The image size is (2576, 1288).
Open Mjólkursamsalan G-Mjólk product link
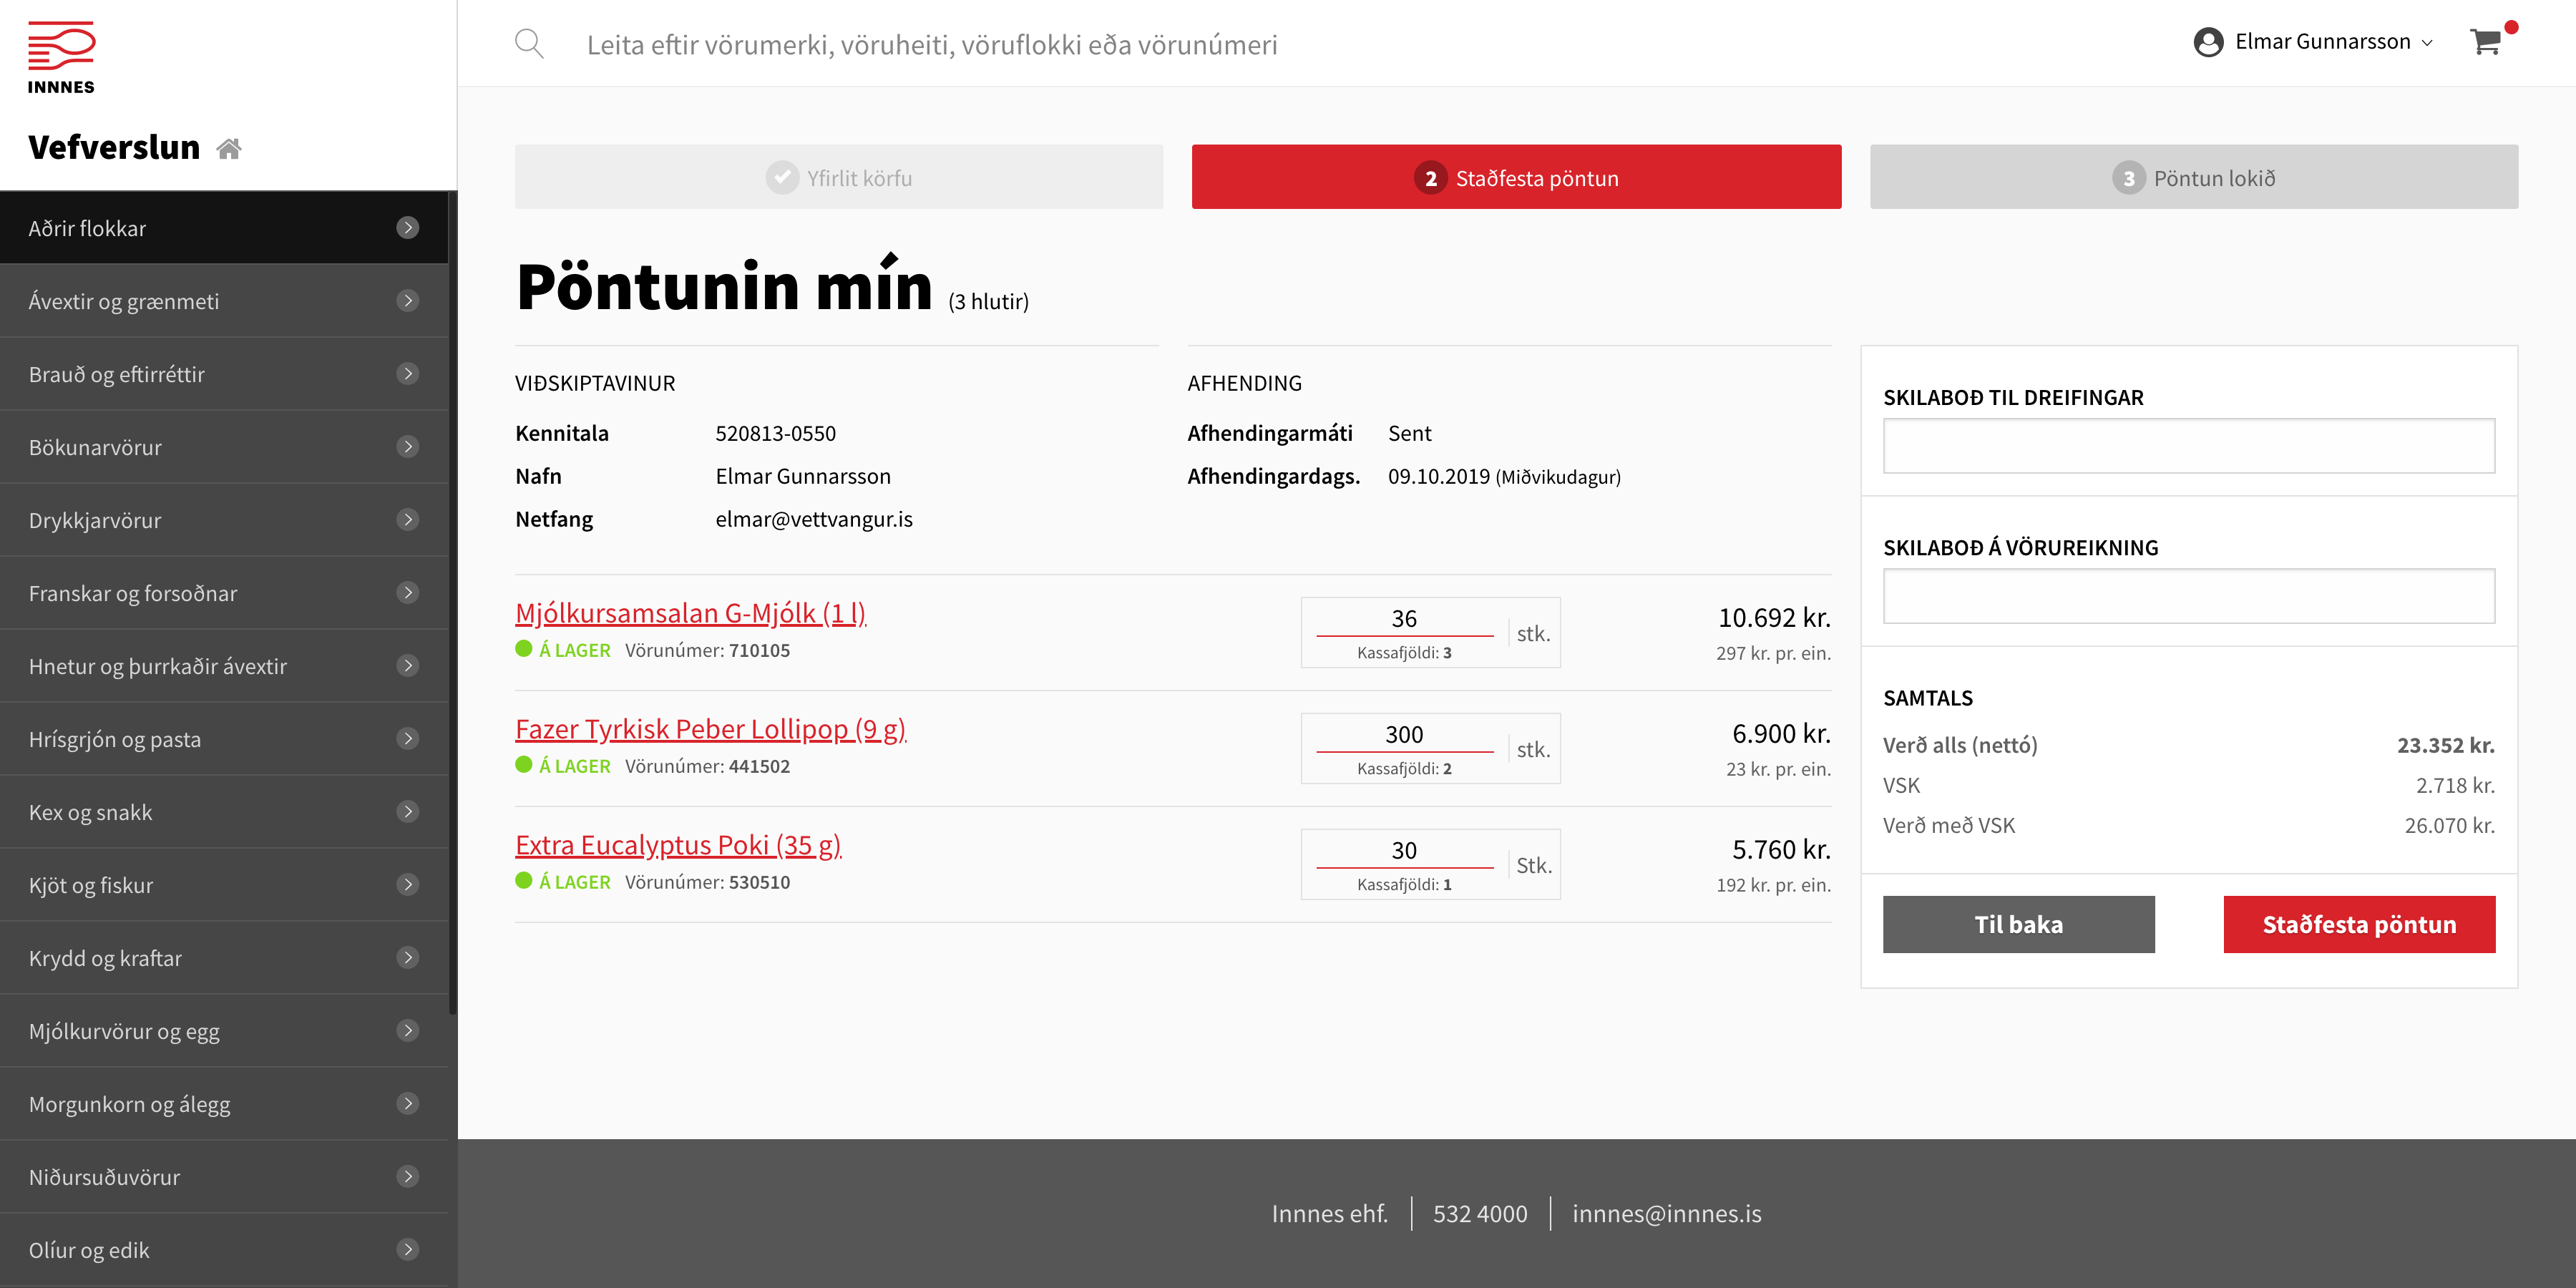coord(690,613)
